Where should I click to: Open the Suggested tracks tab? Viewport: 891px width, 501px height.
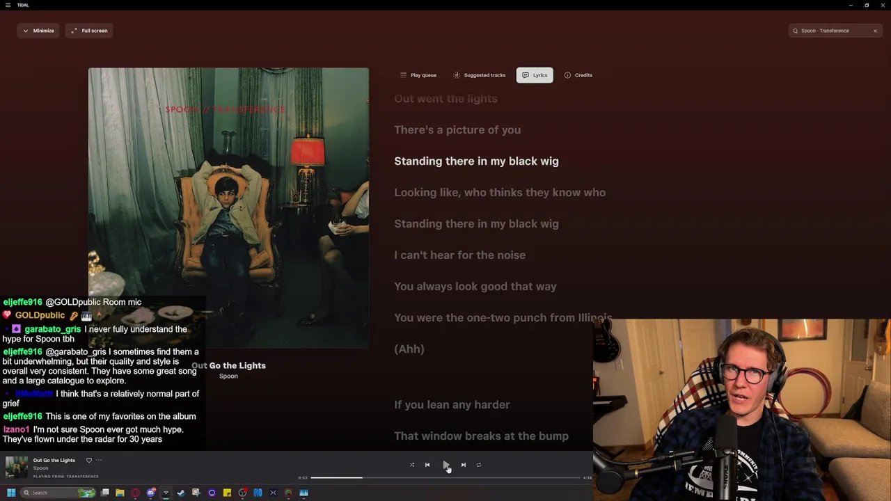click(480, 75)
